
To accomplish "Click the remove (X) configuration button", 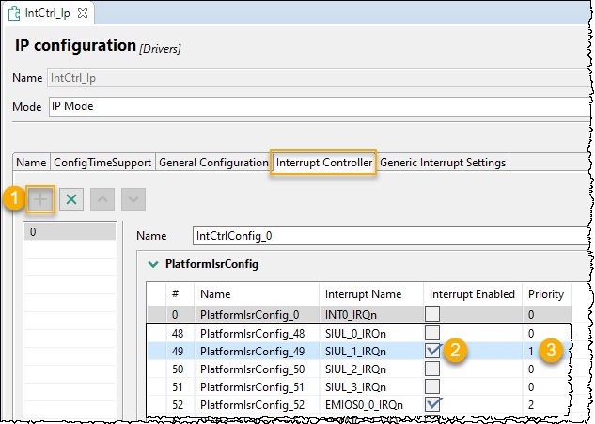I will [71, 199].
